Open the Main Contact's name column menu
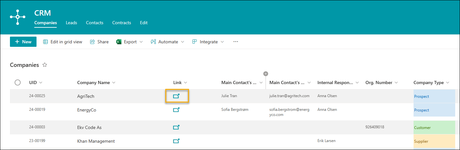Viewport: 460px width, 150px height. (x=242, y=82)
